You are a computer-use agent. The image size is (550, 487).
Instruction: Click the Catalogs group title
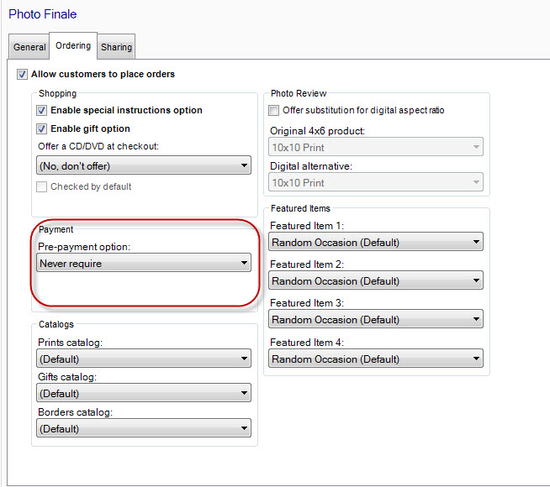click(56, 324)
